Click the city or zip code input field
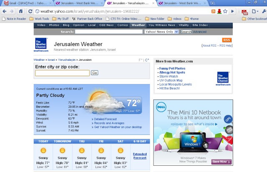Image resolution: width=267 pixels, height=172 pixels. [62, 73]
